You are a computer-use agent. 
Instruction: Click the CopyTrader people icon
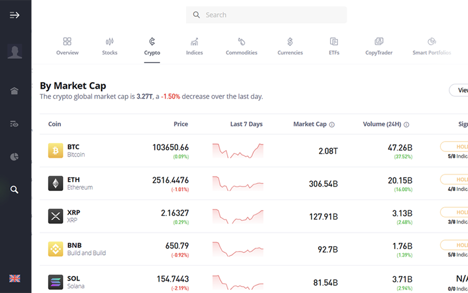pyautogui.click(x=379, y=41)
